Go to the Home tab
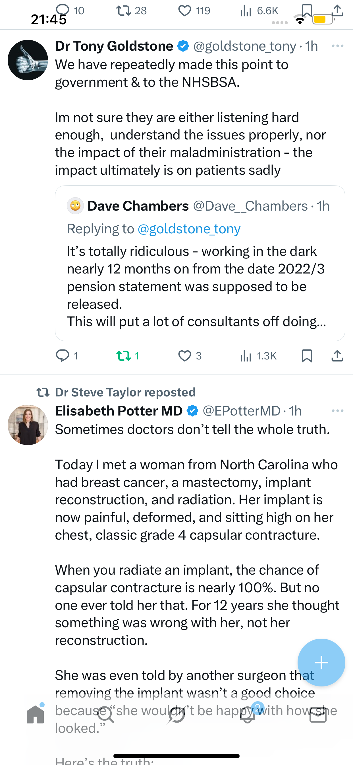353x765 pixels. coord(35,715)
